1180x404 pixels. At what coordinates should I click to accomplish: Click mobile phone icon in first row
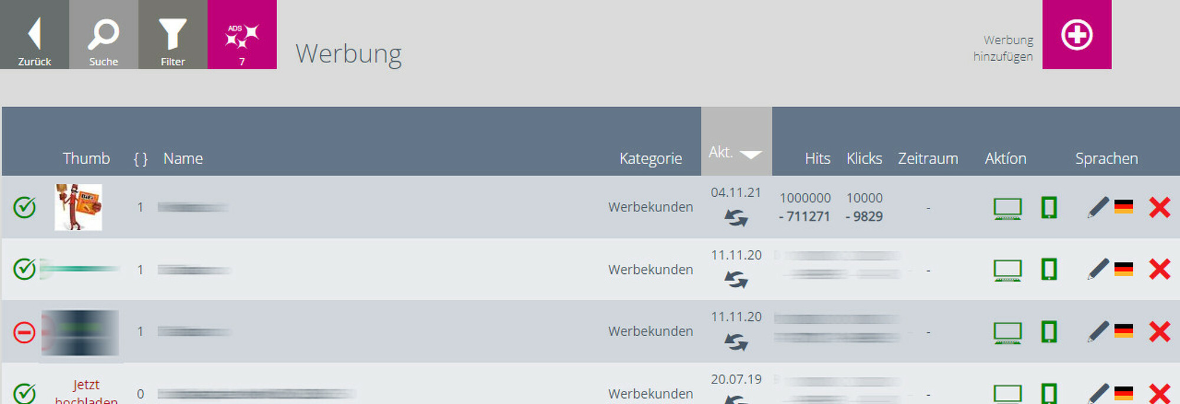click(x=1048, y=207)
